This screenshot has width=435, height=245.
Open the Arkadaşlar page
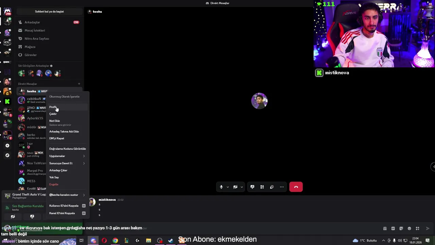(x=49, y=22)
